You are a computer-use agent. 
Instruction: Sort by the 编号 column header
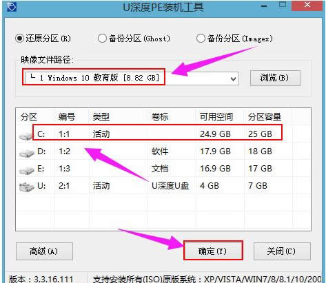point(67,117)
